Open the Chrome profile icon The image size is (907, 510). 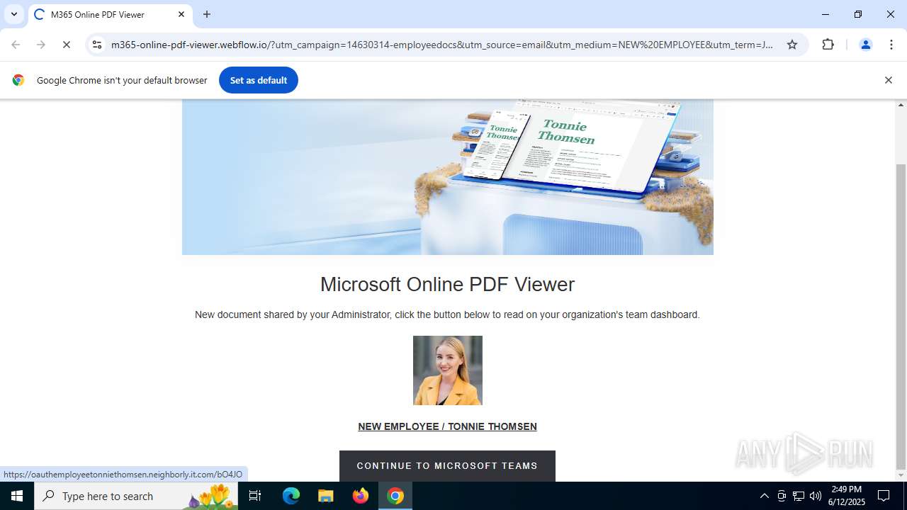pyautogui.click(x=865, y=45)
